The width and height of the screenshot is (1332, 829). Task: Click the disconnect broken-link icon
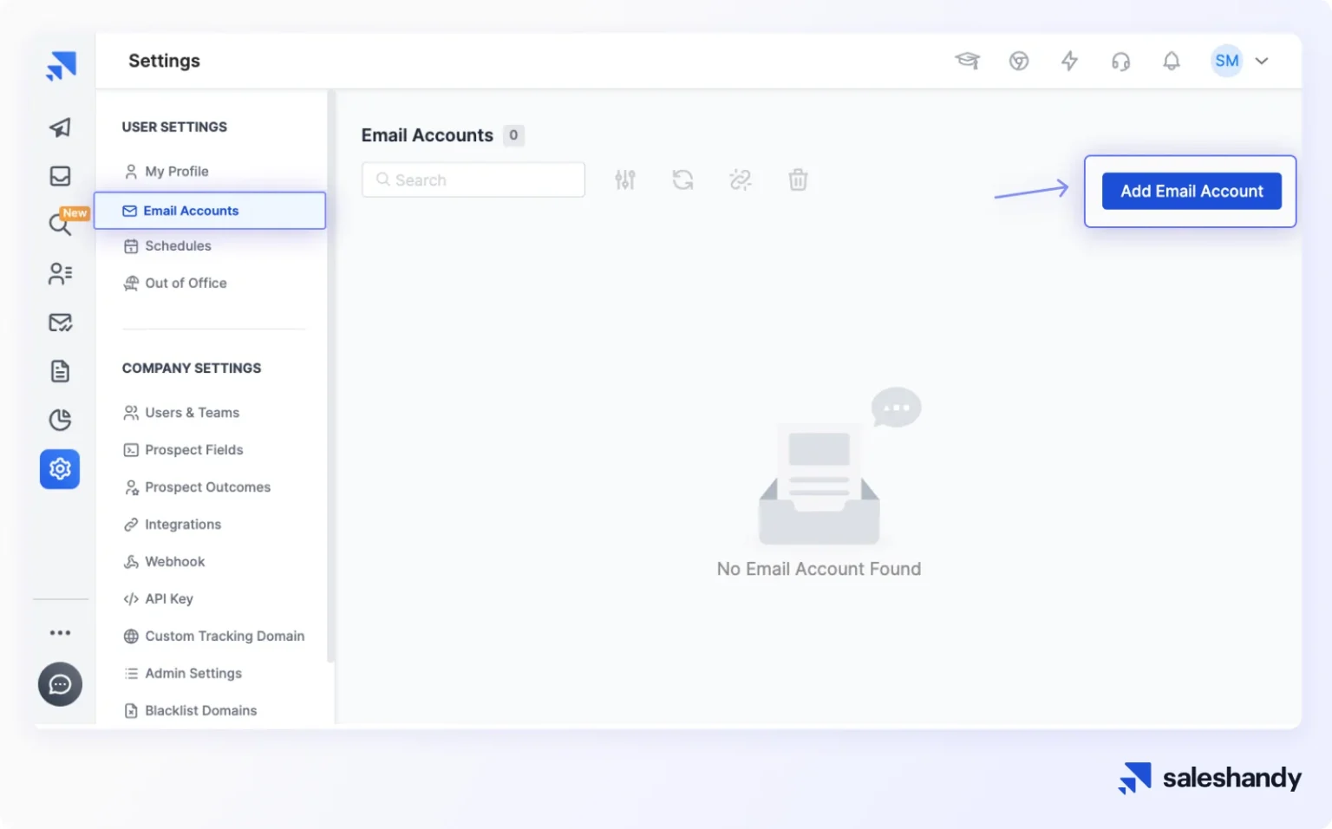[x=740, y=180]
